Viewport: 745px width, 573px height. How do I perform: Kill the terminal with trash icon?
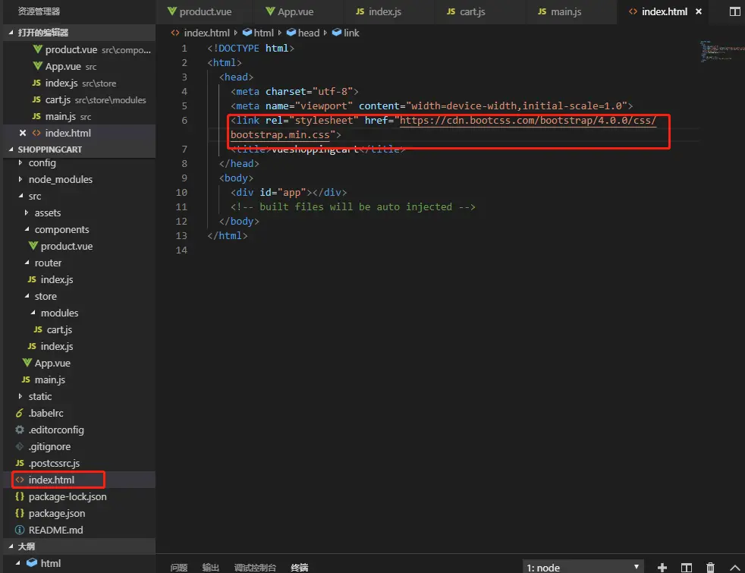tap(710, 567)
